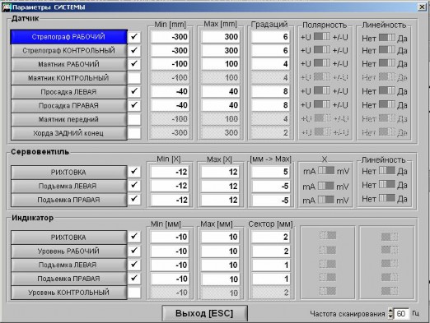Click the Маятник РАБОЧИЙ button

(x=68, y=64)
